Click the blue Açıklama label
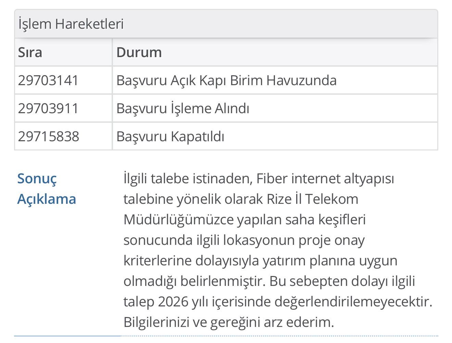The width and height of the screenshot is (452, 343). (x=47, y=199)
